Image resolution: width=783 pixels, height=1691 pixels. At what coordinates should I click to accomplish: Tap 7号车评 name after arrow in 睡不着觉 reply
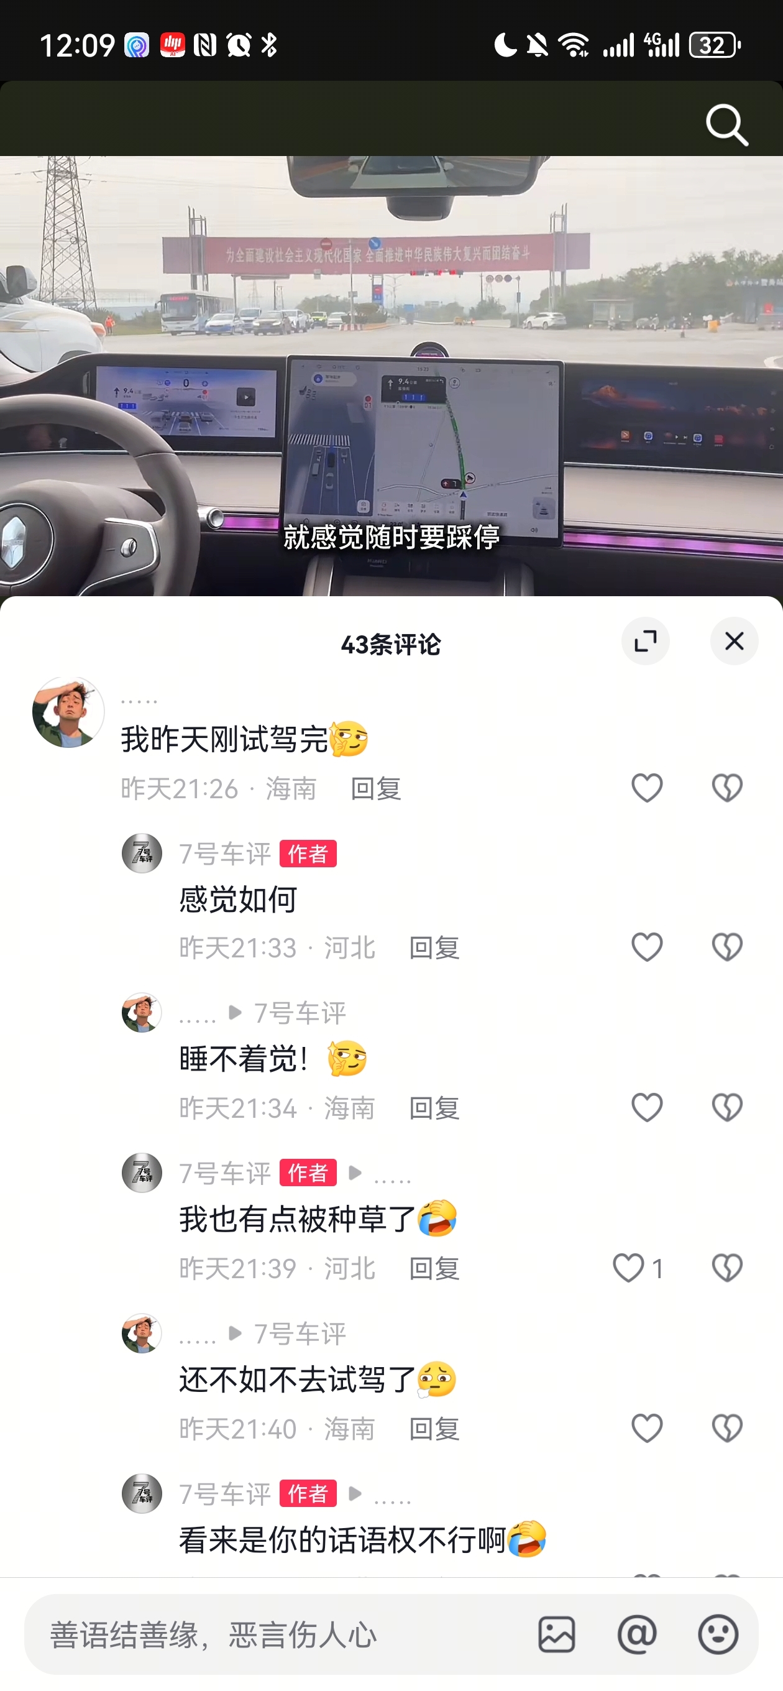pyautogui.click(x=300, y=1013)
